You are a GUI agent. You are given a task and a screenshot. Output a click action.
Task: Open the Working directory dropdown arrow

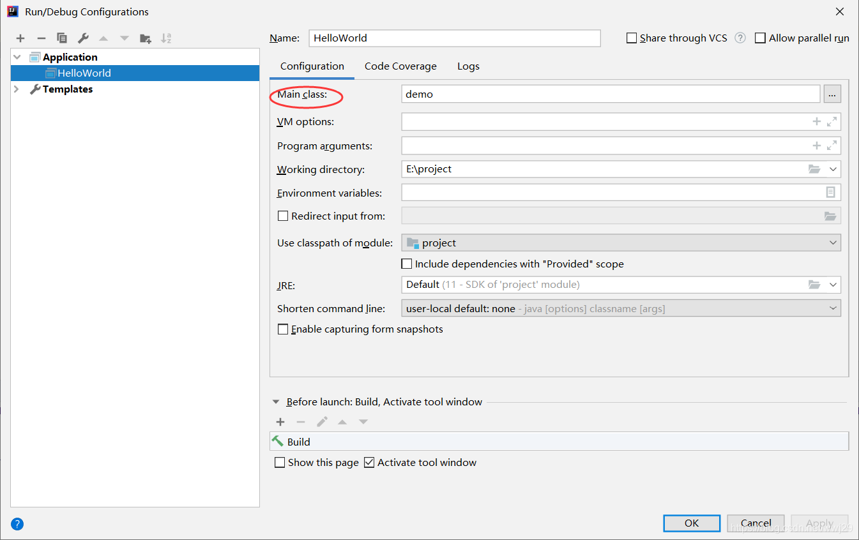(x=833, y=169)
